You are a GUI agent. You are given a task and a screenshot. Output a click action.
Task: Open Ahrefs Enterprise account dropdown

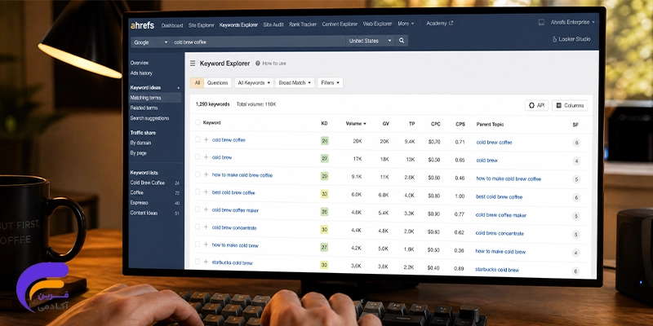(573, 22)
